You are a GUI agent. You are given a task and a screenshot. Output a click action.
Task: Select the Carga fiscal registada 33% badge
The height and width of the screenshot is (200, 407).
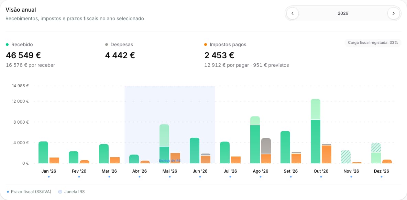pos(373,43)
